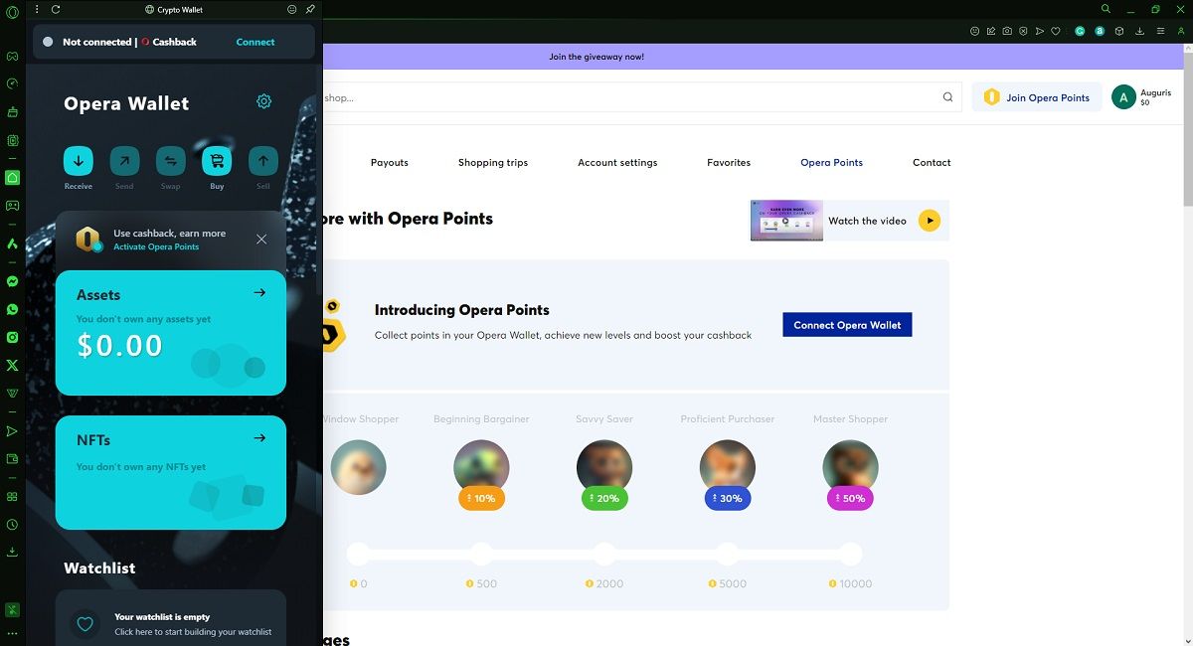The width and height of the screenshot is (1193, 646).
Task: Open Aria AI from the sidebar
Action: point(12,242)
